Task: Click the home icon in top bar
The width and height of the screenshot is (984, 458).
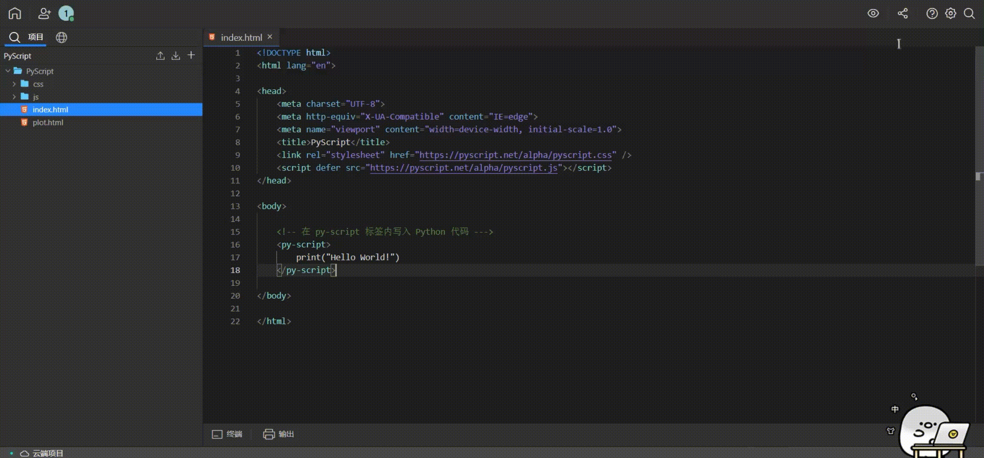Action: (x=14, y=14)
